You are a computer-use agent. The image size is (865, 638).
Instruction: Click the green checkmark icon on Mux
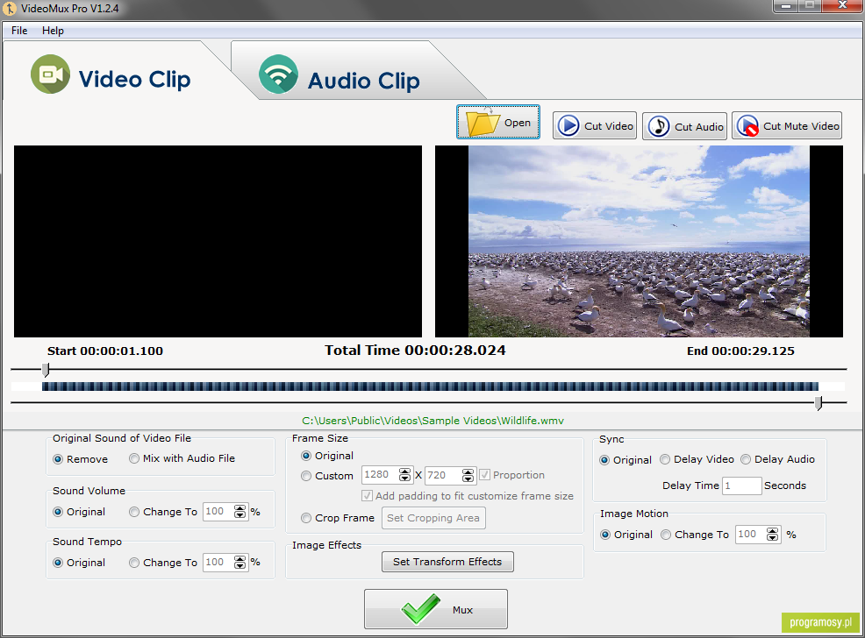[421, 609]
